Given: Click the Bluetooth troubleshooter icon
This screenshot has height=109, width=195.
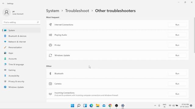Looking at the screenshot, I should tap(50, 74).
